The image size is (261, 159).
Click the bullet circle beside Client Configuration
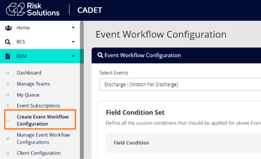(8, 153)
